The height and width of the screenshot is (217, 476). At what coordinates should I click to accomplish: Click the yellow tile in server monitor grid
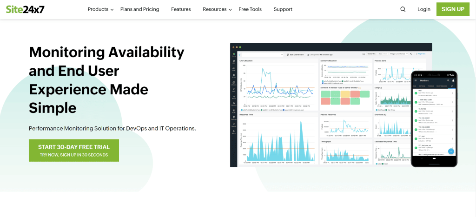tap(345, 94)
